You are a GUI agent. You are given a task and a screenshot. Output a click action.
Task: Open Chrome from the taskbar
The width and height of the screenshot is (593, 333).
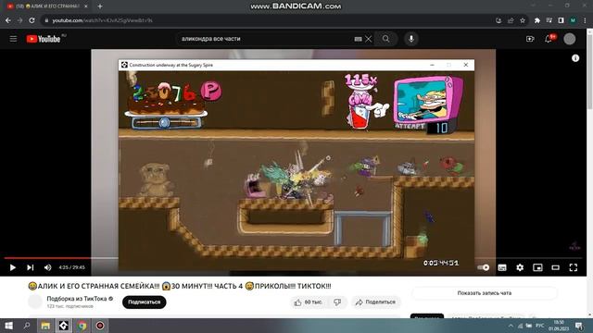pos(82,326)
